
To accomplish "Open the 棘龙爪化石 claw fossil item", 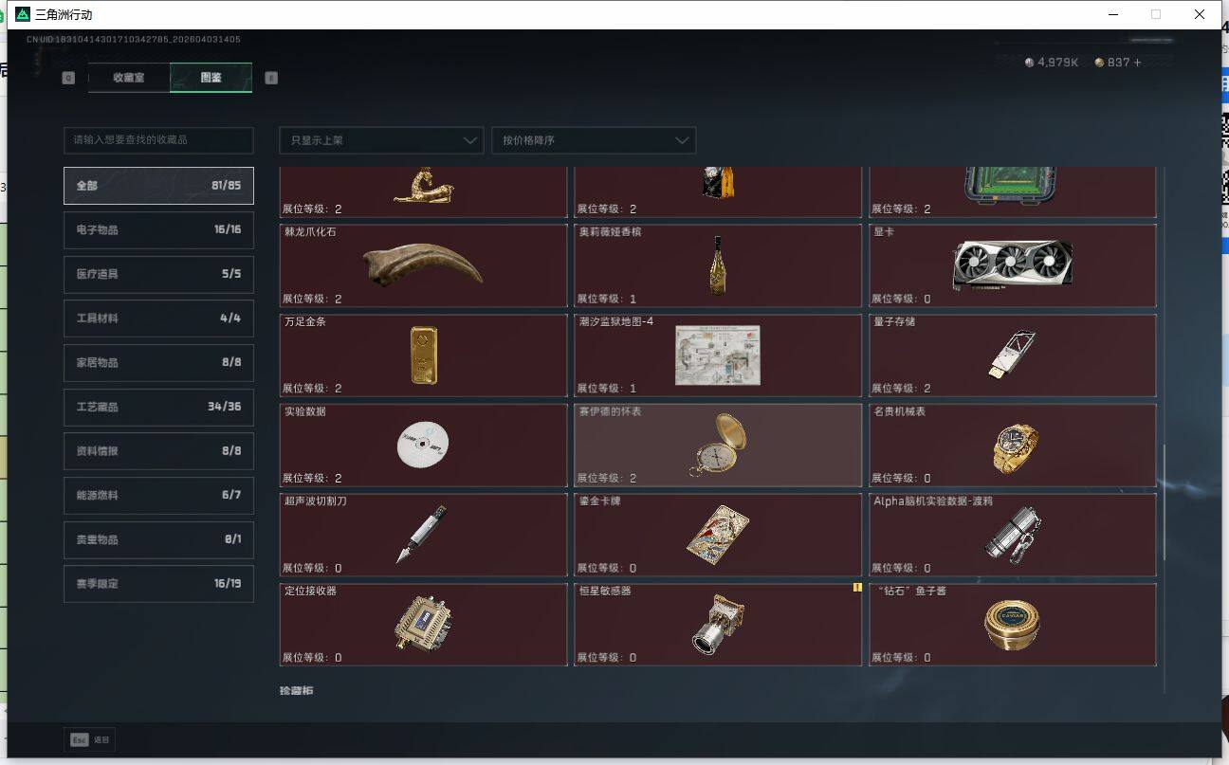I will point(423,265).
